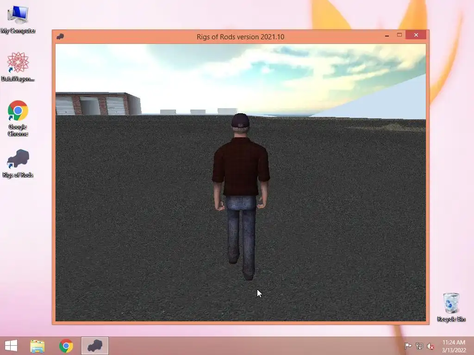This screenshot has width=474, height=355.
Task: Minimize the Rigs of Rods window
Action: [387, 35]
